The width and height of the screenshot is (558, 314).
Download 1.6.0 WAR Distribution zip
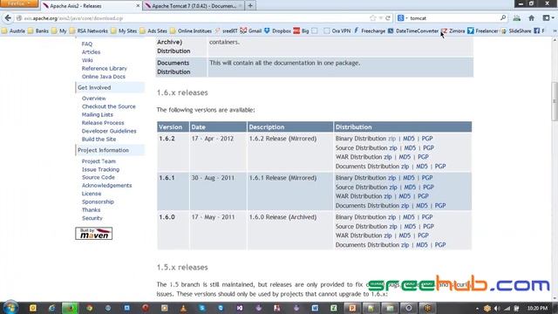pyautogui.click(x=387, y=235)
